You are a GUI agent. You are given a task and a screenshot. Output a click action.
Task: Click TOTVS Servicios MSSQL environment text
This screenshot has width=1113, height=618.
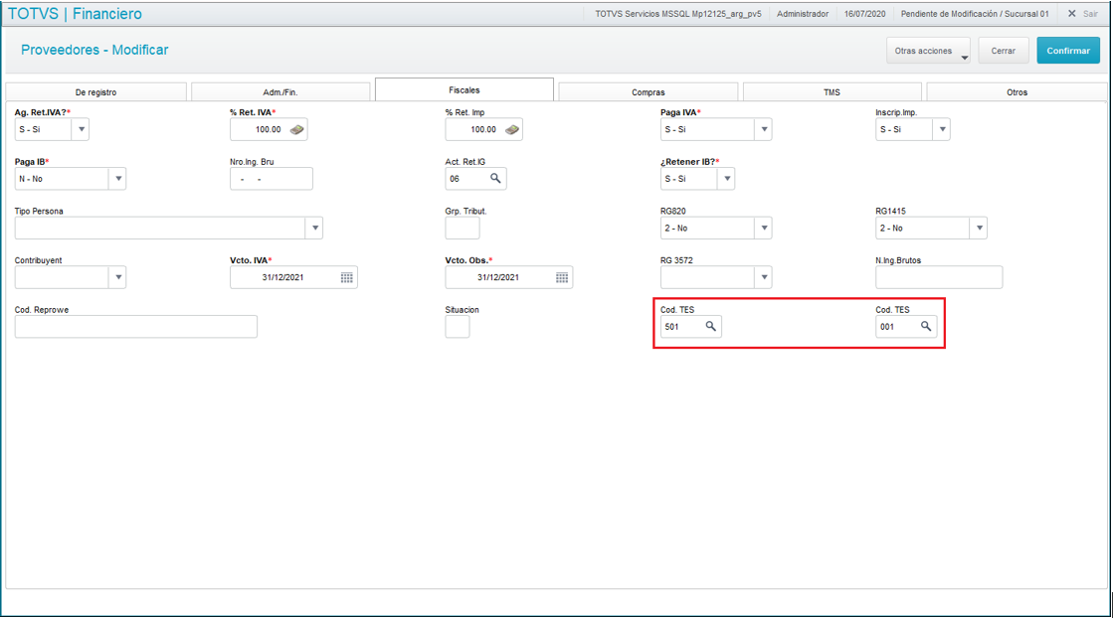click(x=678, y=14)
